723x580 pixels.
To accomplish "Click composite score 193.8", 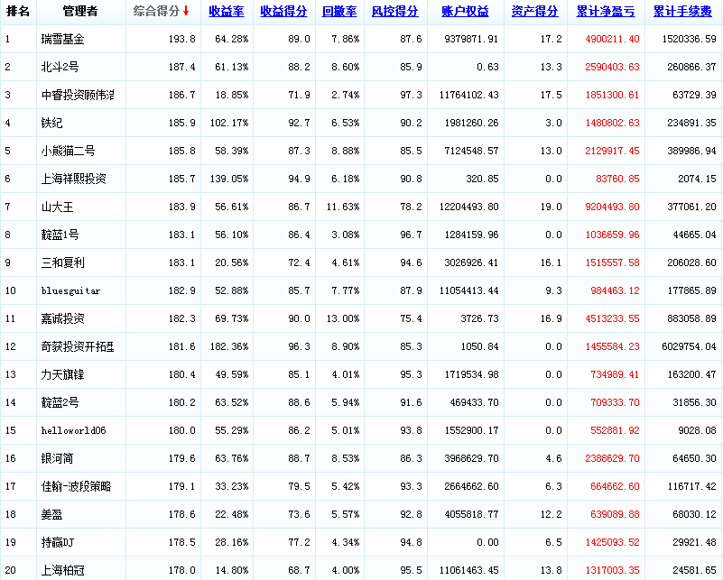I will (x=181, y=39).
